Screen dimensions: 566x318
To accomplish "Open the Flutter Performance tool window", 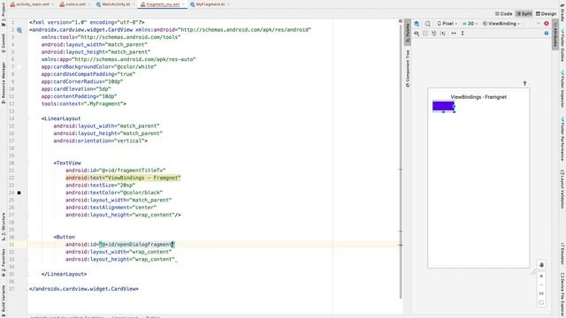I will 562,139.
